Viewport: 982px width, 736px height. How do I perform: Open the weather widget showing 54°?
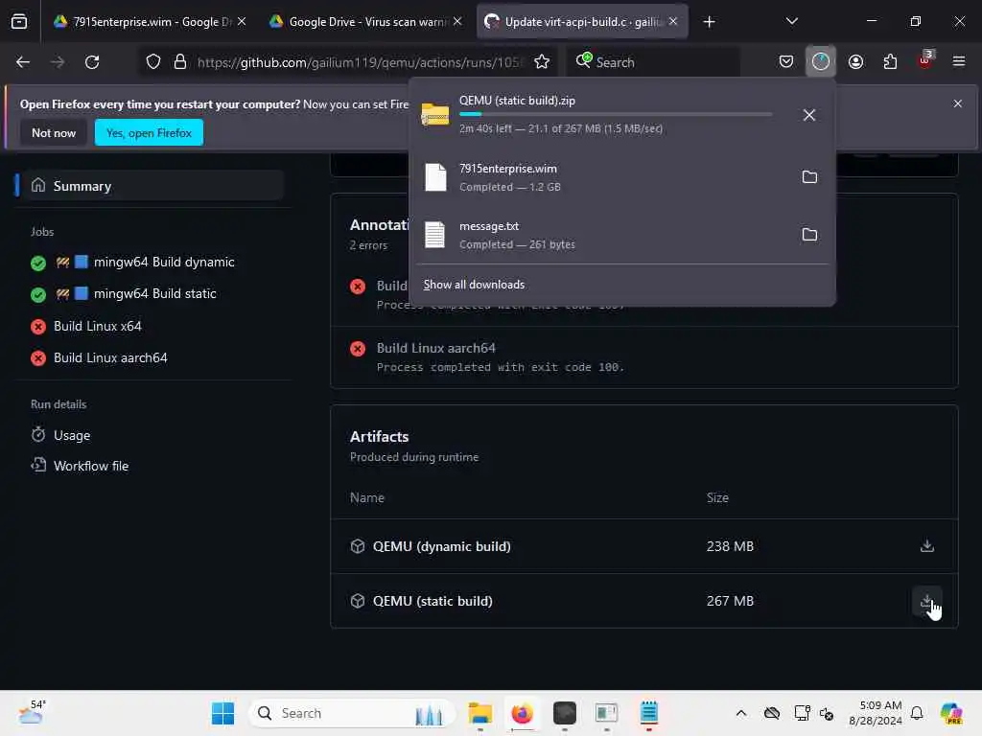click(x=32, y=712)
